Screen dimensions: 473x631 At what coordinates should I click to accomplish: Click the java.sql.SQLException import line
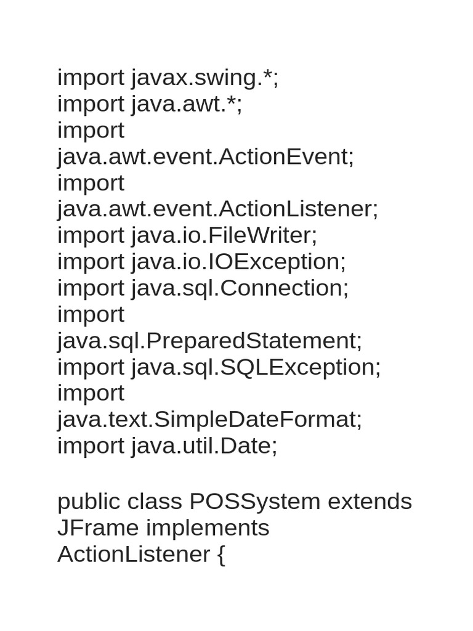pos(219,367)
